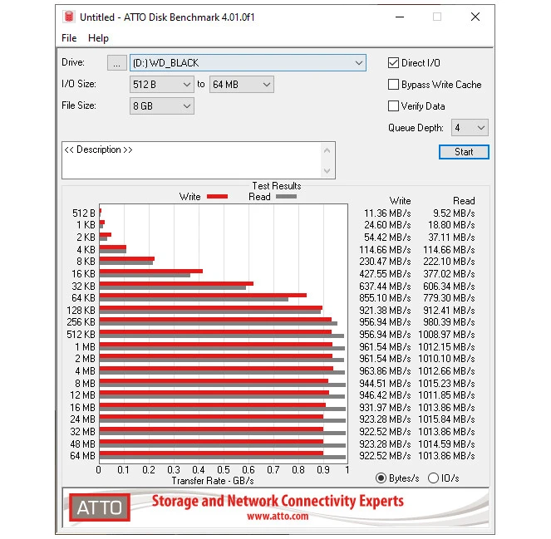Viewport: 551px width, 539px height.
Task: Visit the www.atto.com link in banner
Action: 278,516
